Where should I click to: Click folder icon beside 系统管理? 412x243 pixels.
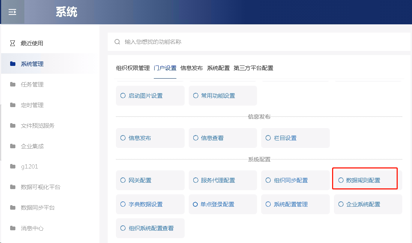pos(13,64)
